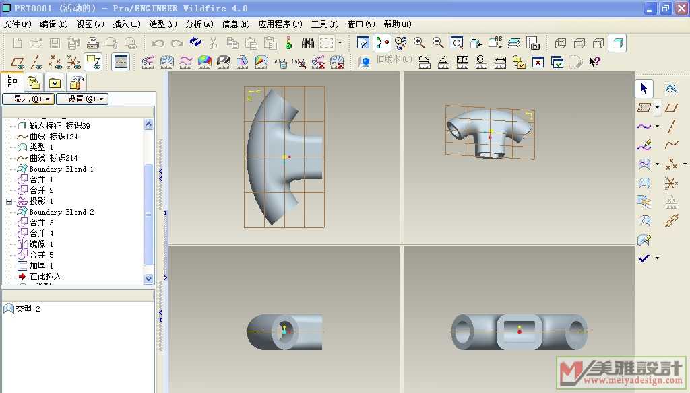Switch to wireframe display style
The image size is (690, 393).
[x=560, y=43]
